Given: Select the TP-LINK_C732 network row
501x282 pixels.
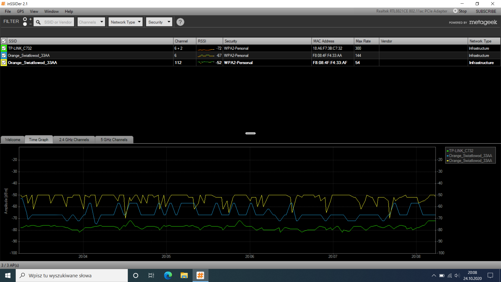Looking at the screenshot, I should [x=250, y=48].
